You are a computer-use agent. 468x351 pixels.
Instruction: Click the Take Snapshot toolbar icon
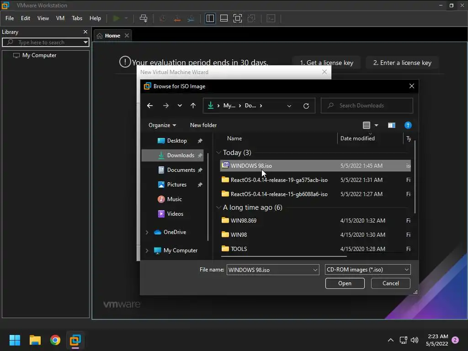point(163,18)
